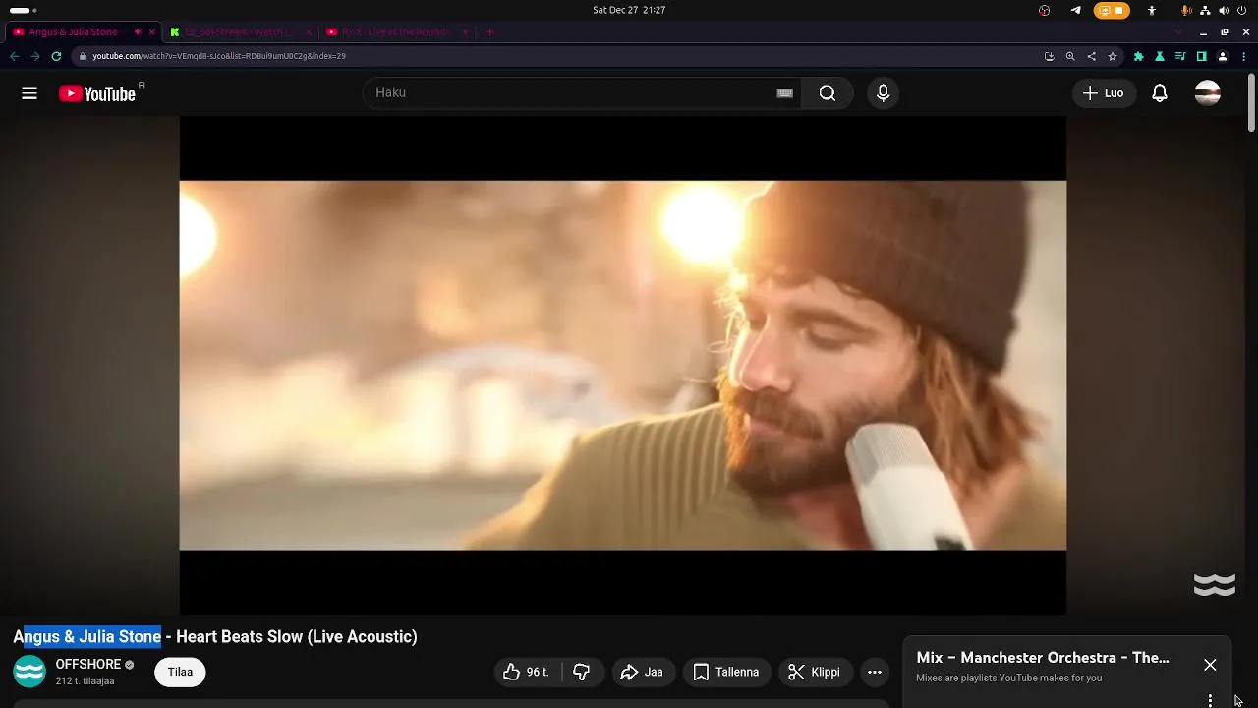Open the notifications bell

coord(1160,93)
